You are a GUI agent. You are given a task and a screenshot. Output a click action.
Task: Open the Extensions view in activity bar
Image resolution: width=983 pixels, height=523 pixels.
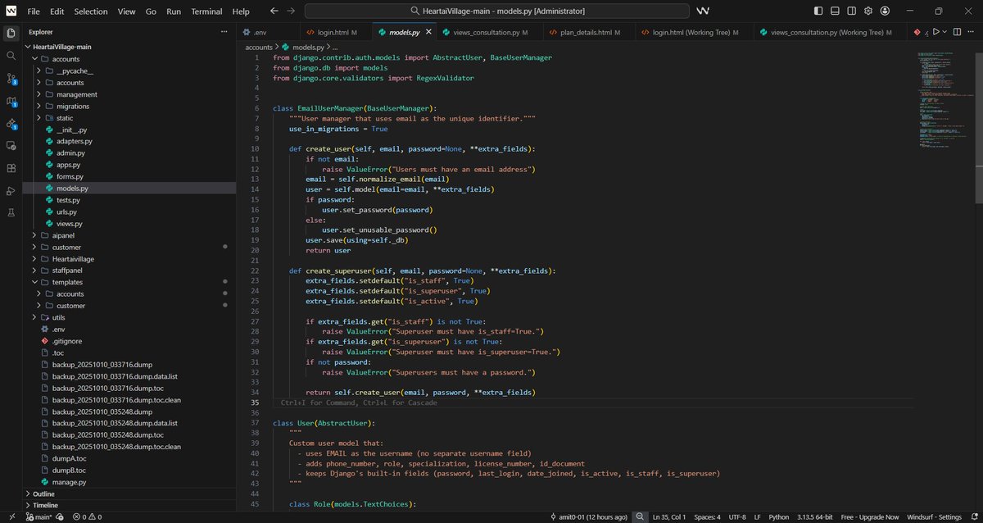point(11,168)
